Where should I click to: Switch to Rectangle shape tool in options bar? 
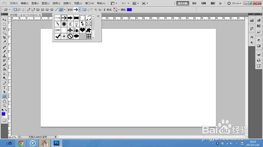pyautogui.click(x=38, y=10)
